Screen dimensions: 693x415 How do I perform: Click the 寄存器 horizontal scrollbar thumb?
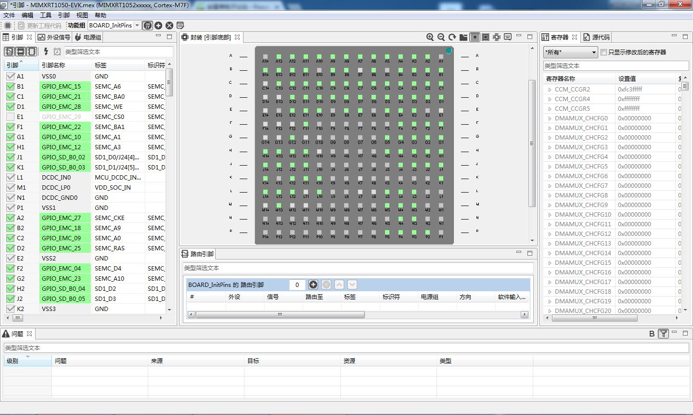point(594,318)
